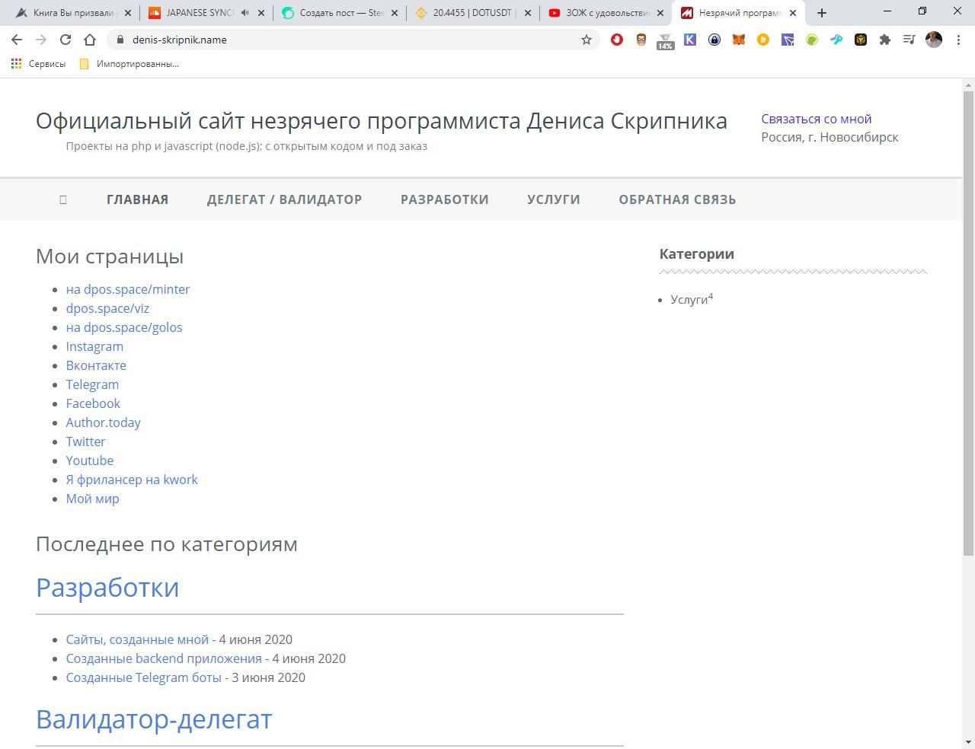Open the Chrome three-dot menu

click(958, 40)
